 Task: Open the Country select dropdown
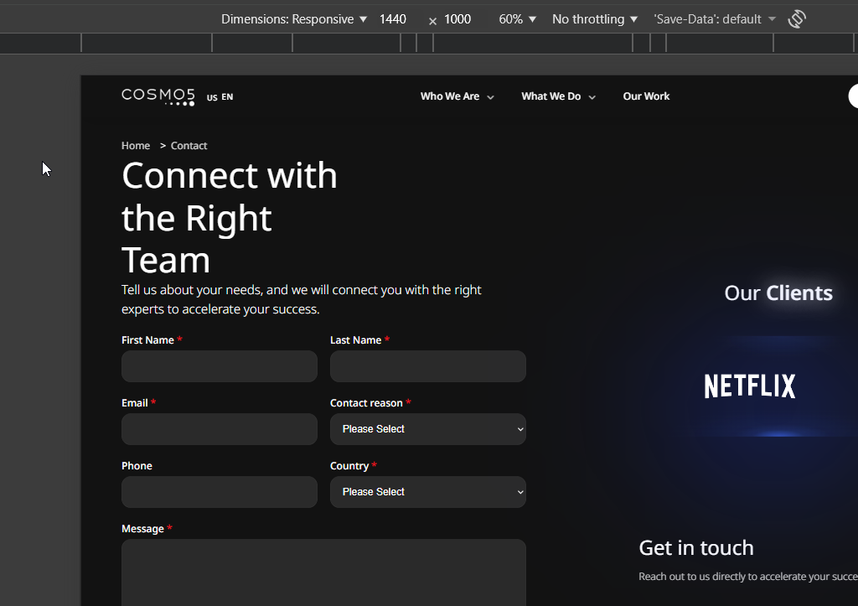point(428,492)
